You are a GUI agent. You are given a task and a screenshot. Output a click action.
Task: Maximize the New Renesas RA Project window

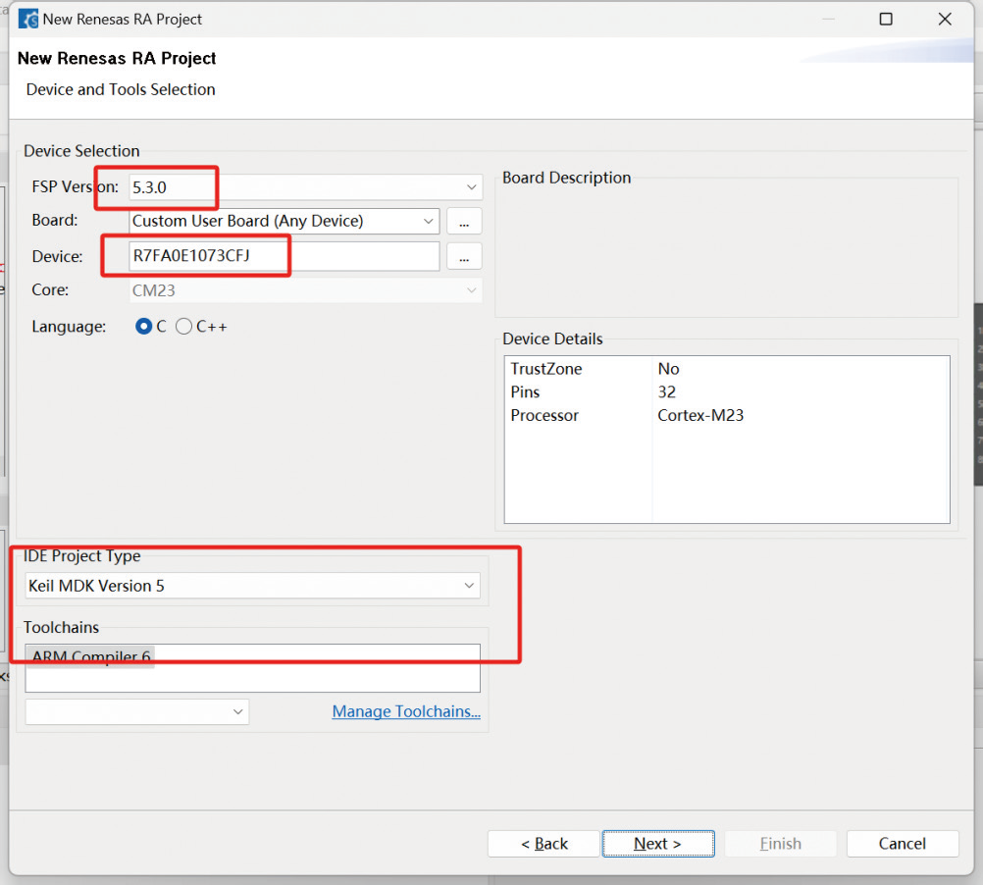point(886,19)
